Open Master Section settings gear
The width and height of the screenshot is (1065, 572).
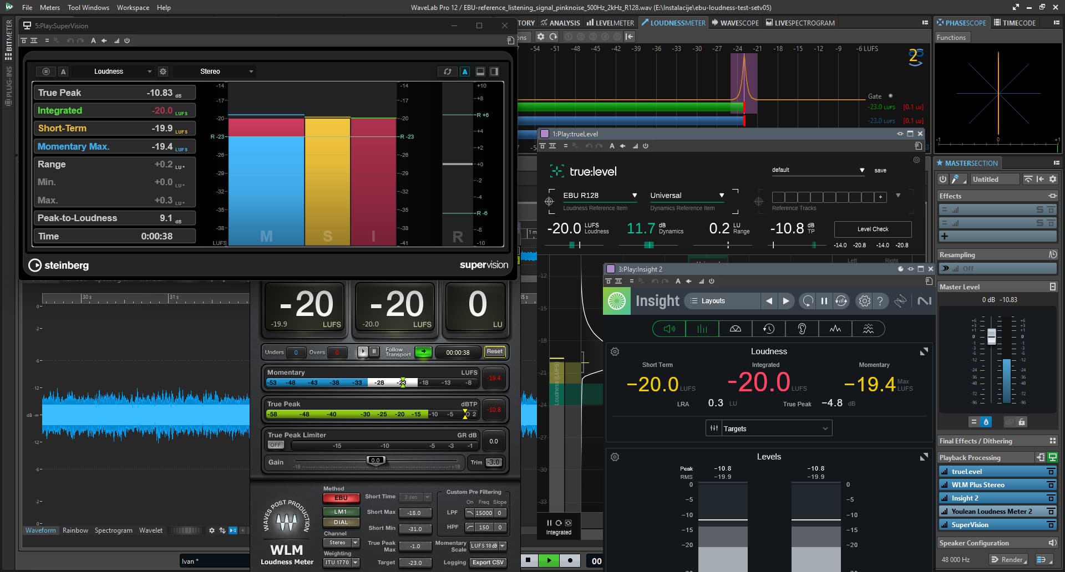point(1053,179)
